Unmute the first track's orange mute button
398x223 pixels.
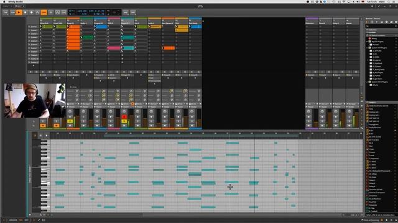(43, 125)
